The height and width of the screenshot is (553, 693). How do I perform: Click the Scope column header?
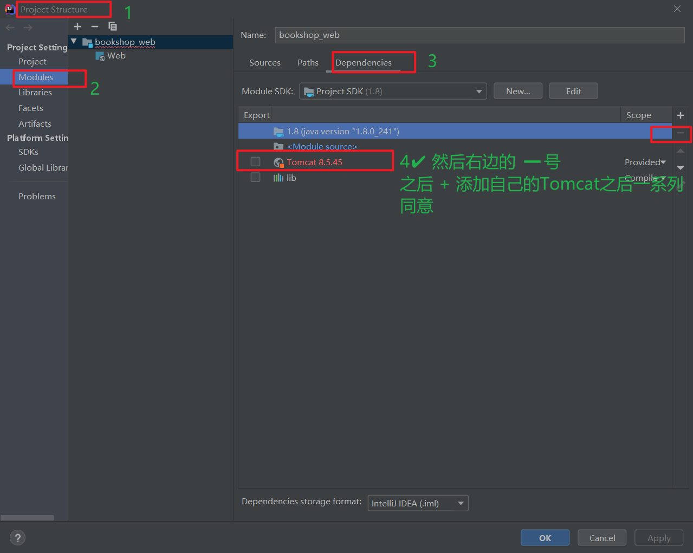pos(639,115)
